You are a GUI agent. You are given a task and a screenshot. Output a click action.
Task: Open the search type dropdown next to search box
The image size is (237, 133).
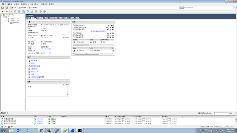click(182, 7)
